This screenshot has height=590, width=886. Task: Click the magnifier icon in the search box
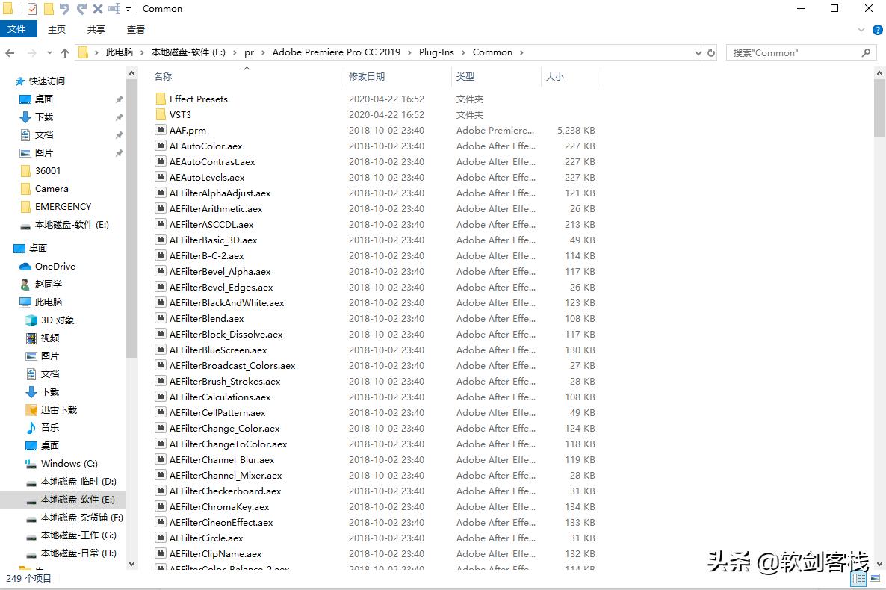[866, 53]
